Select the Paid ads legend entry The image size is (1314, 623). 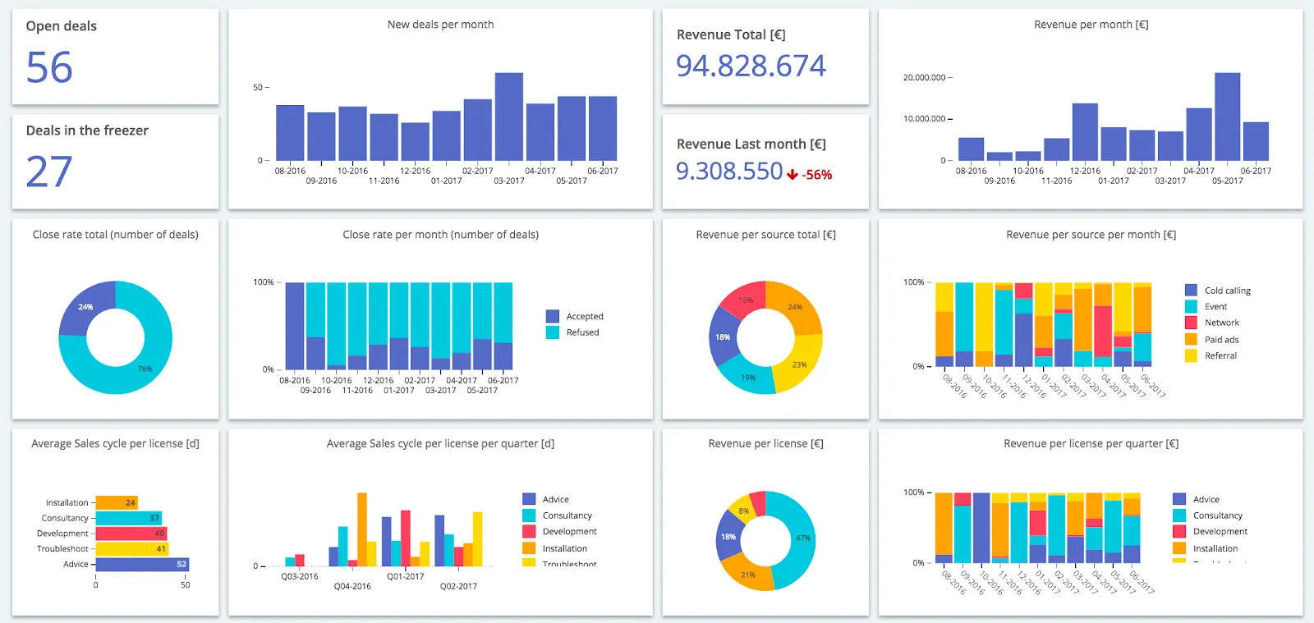[1212, 340]
